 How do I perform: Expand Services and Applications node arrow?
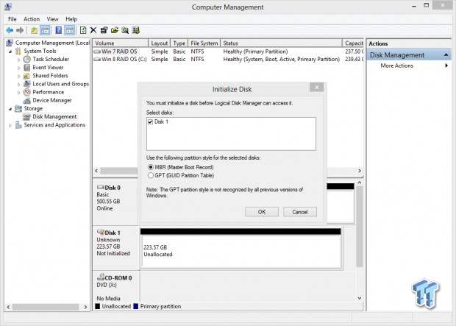coord(10,125)
